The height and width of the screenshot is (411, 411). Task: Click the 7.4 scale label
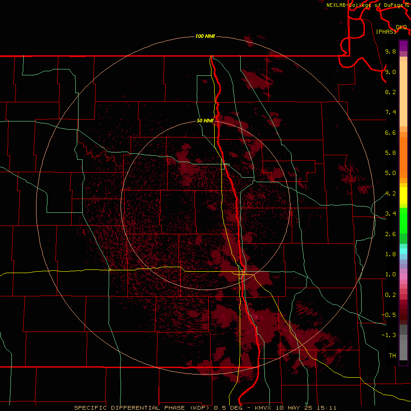(390, 112)
